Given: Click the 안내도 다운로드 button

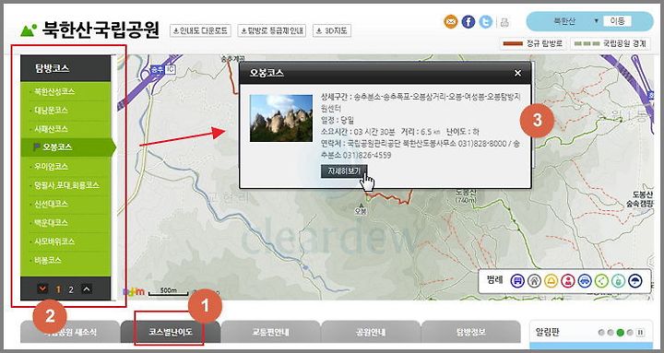Looking at the screenshot, I should coord(200,31).
